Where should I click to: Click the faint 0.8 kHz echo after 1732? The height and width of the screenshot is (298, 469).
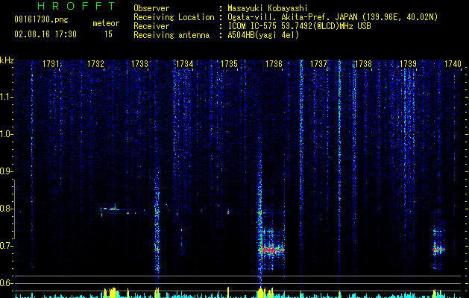tap(110, 209)
